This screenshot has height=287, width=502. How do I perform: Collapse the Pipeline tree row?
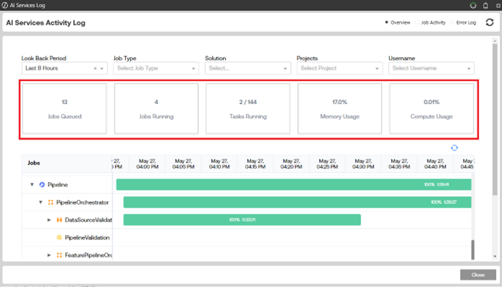click(x=32, y=184)
